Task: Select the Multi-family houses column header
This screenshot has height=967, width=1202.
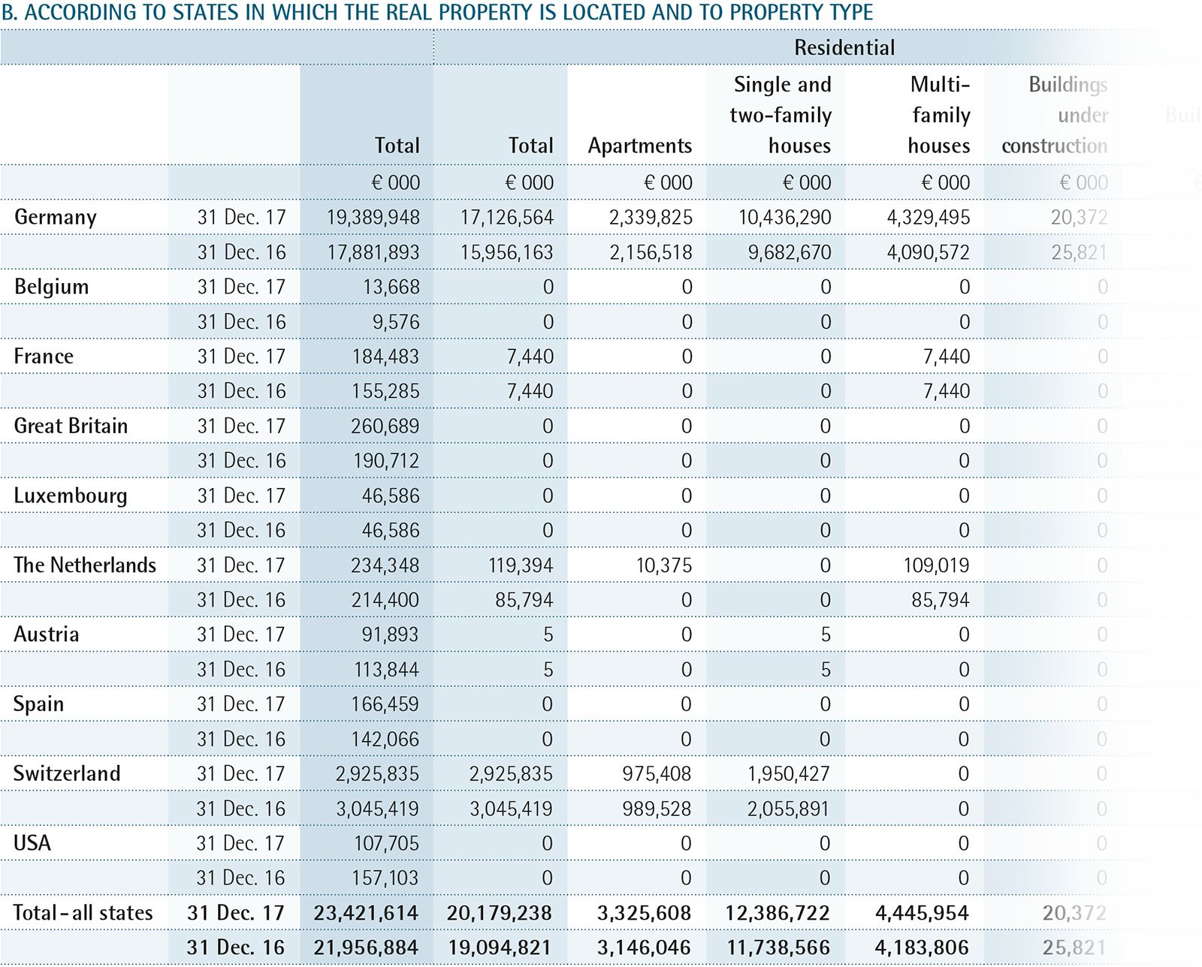Action: [939, 115]
